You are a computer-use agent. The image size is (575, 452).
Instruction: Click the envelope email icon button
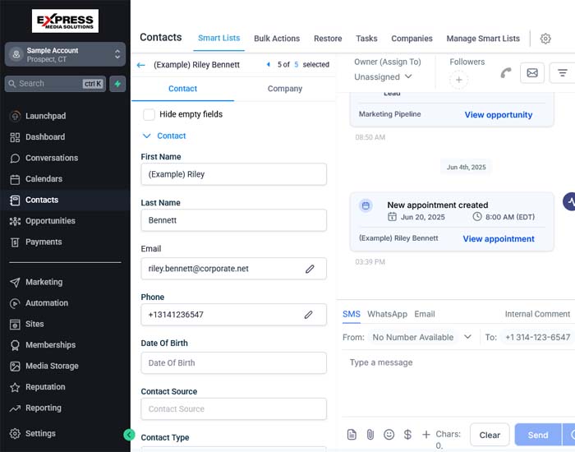(532, 72)
